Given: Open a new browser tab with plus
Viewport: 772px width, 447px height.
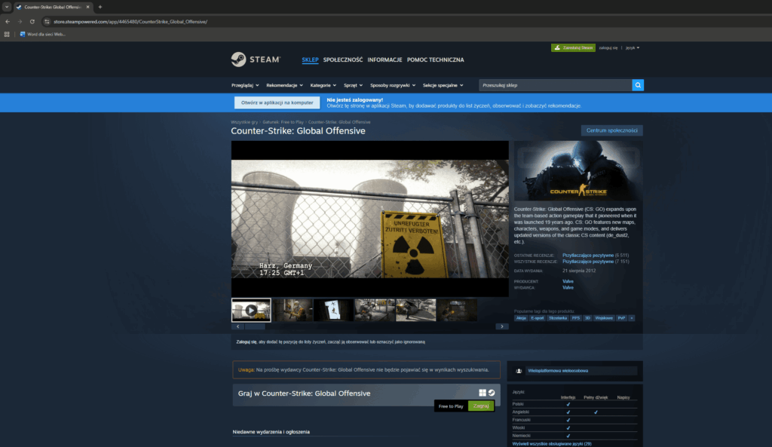Looking at the screenshot, I should (100, 7).
